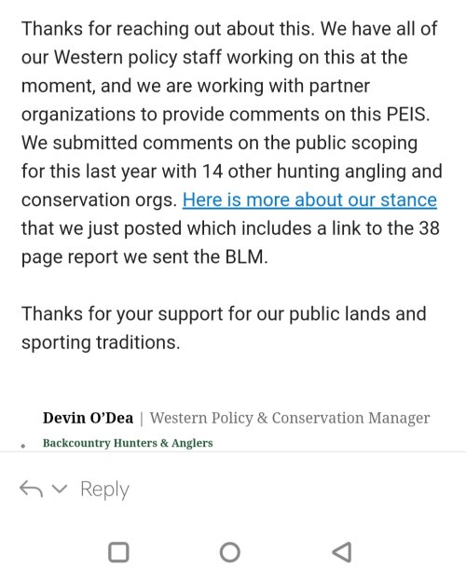This screenshot has height=581, width=466.
Task: Tap the Android back triangle button
Action: (341, 552)
